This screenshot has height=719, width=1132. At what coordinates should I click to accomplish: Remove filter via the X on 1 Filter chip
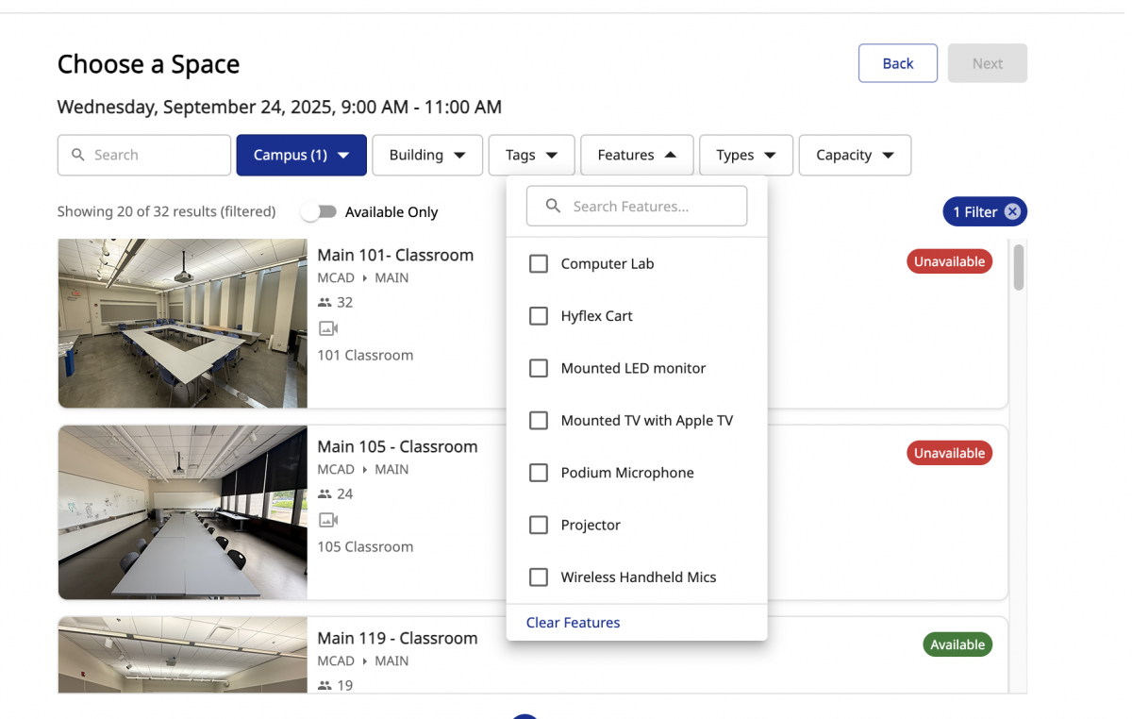tap(1012, 212)
